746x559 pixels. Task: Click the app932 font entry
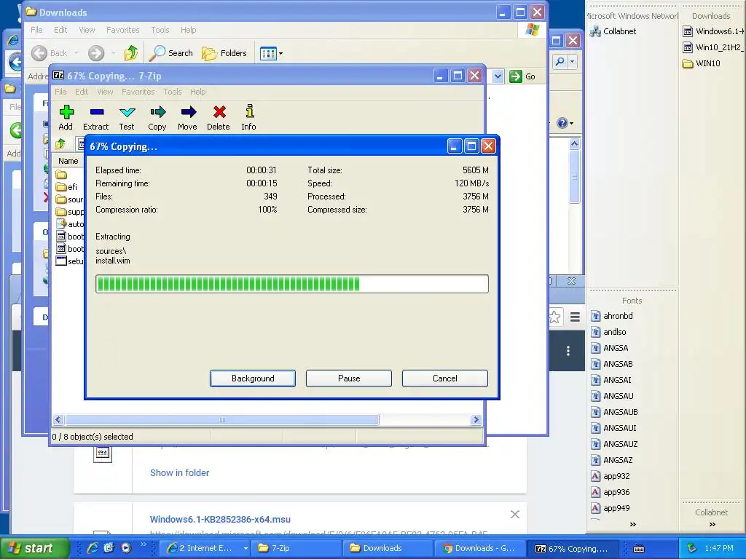tap(610, 476)
